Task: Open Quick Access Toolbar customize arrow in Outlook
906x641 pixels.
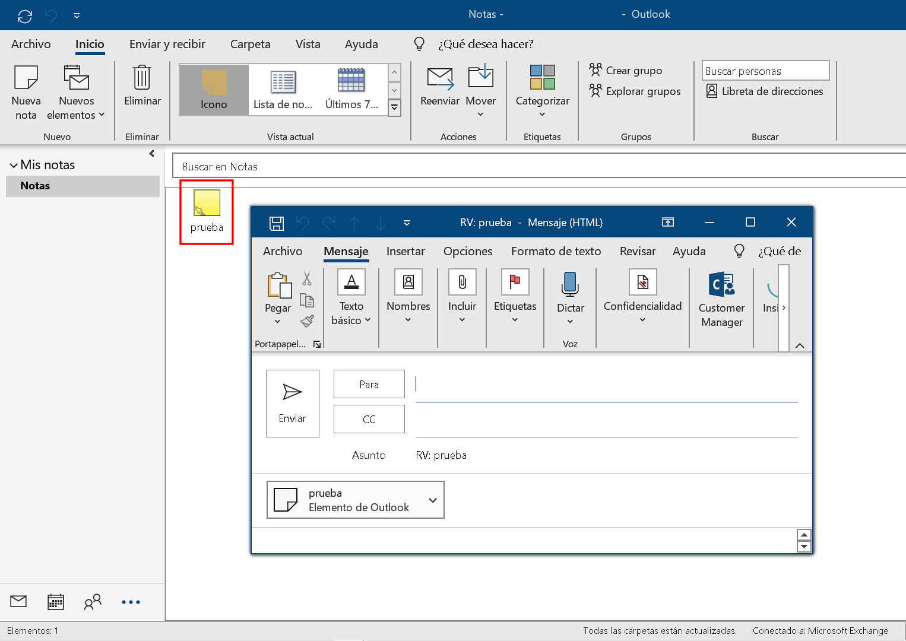Action: (x=77, y=16)
